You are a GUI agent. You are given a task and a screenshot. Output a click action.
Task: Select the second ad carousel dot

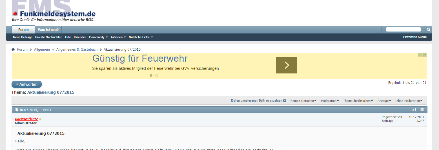tap(157, 75)
